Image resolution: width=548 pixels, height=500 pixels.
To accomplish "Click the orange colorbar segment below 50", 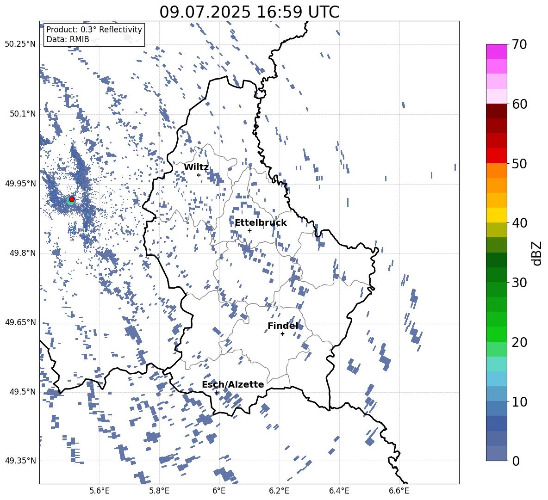I will (x=497, y=171).
